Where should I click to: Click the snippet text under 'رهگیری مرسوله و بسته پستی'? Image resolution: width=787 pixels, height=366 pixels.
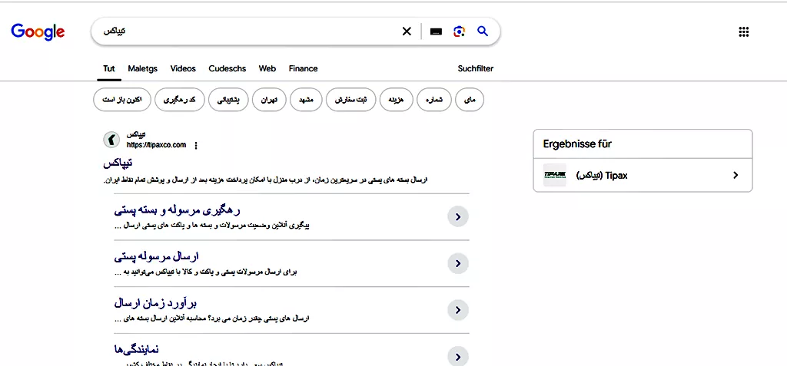[x=212, y=226]
